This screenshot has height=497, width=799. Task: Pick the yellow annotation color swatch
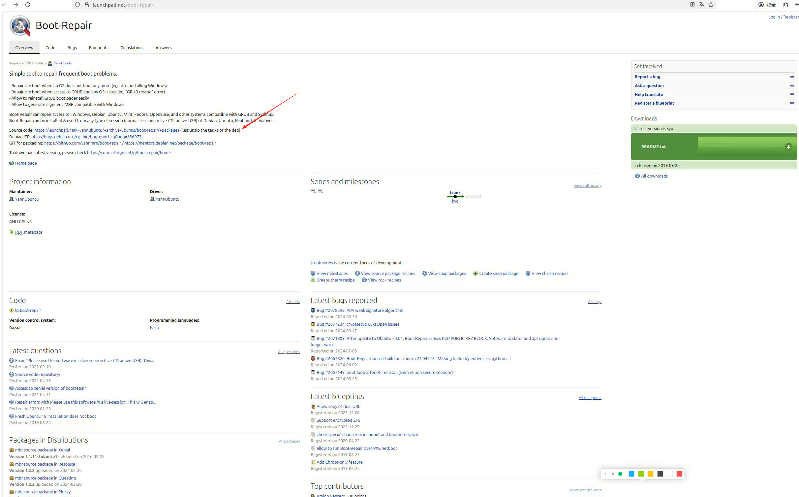point(650,474)
